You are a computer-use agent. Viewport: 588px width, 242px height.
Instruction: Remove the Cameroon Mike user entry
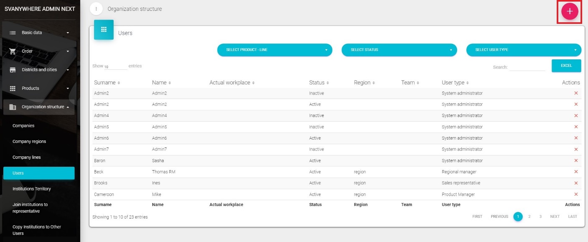pos(576,194)
